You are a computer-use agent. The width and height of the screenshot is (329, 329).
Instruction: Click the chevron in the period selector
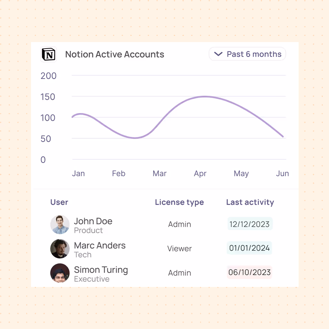(x=218, y=54)
